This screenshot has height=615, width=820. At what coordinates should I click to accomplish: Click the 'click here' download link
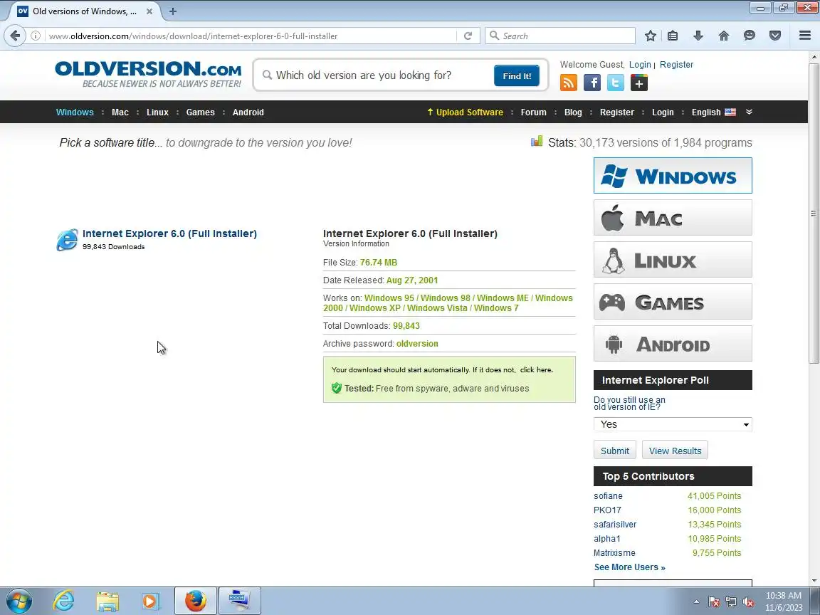(x=536, y=369)
